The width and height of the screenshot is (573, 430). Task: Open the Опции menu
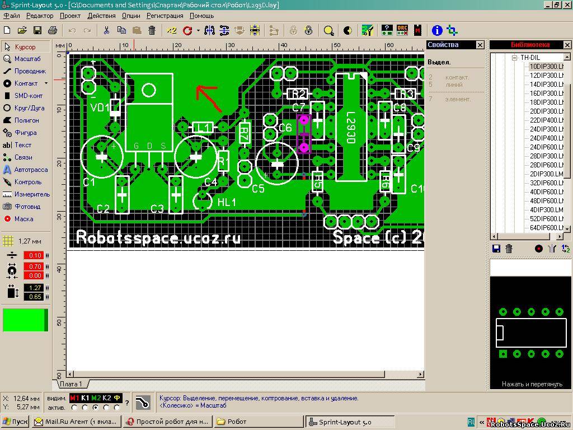[x=131, y=16]
